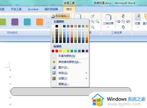Image resolution: width=147 pixels, height=108 pixels.
Task: Nudge shadow up icon
Action: pos(93,16)
